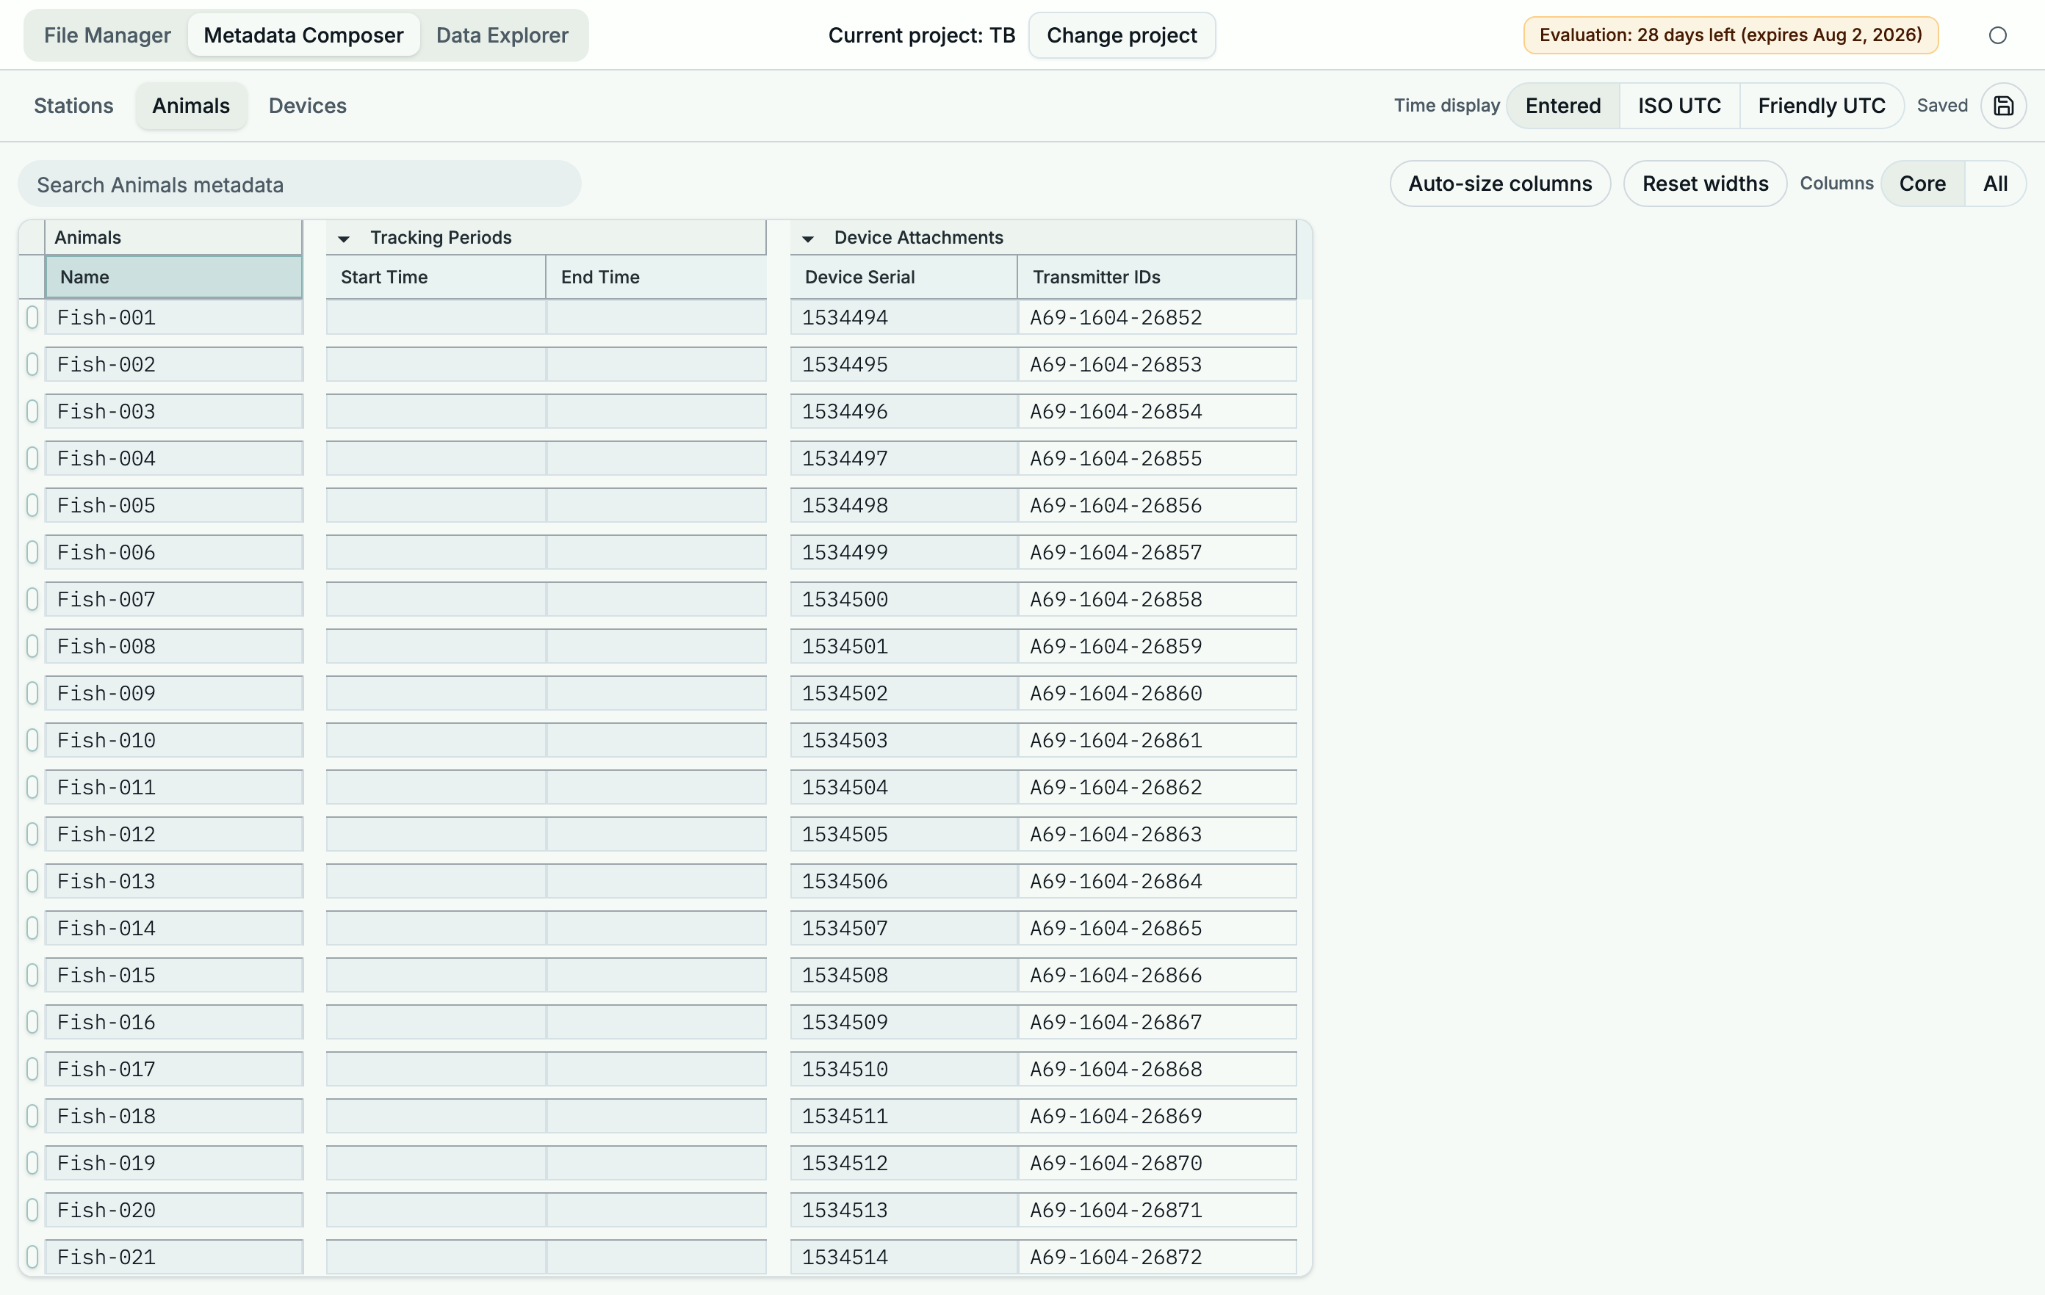Click the save icon next to Saved
The height and width of the screenshot is (1295, 2045).
pyautogui.click(x=2003, y=106)
